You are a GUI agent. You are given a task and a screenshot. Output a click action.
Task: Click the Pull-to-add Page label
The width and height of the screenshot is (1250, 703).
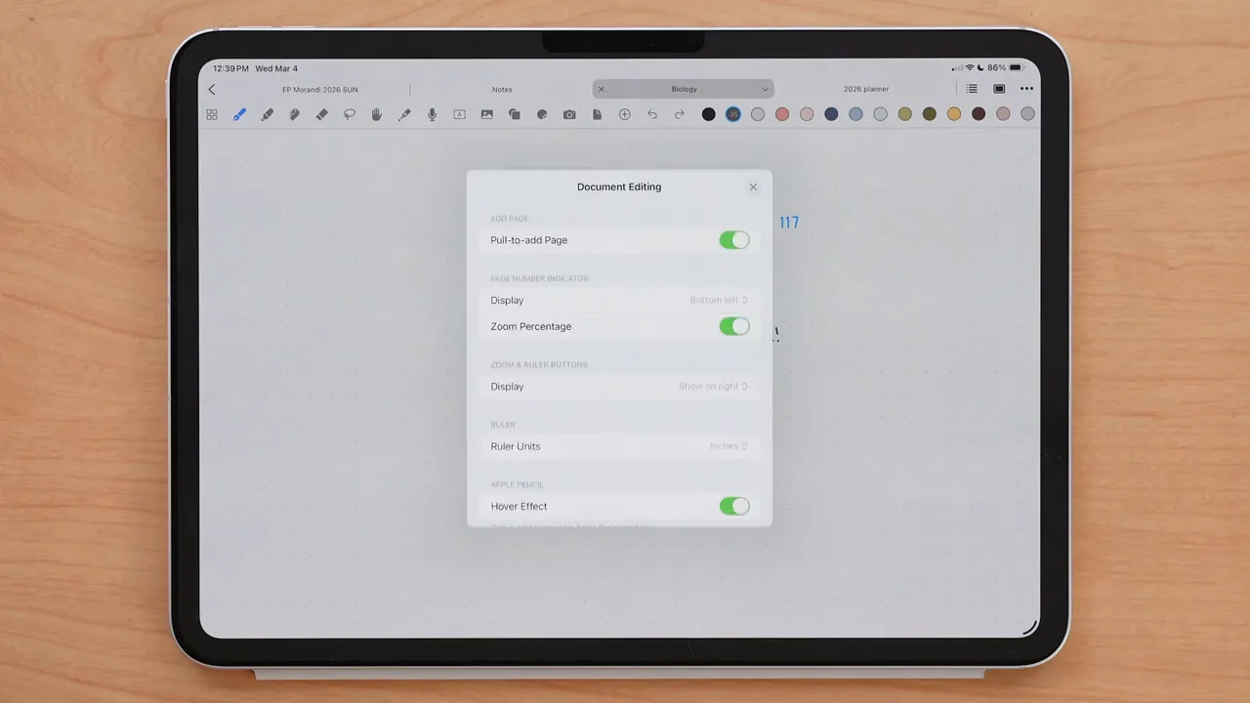point(528,240)
